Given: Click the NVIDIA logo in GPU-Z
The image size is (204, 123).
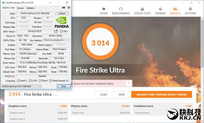Looking at the screenshot, I should tap(62, 22).
